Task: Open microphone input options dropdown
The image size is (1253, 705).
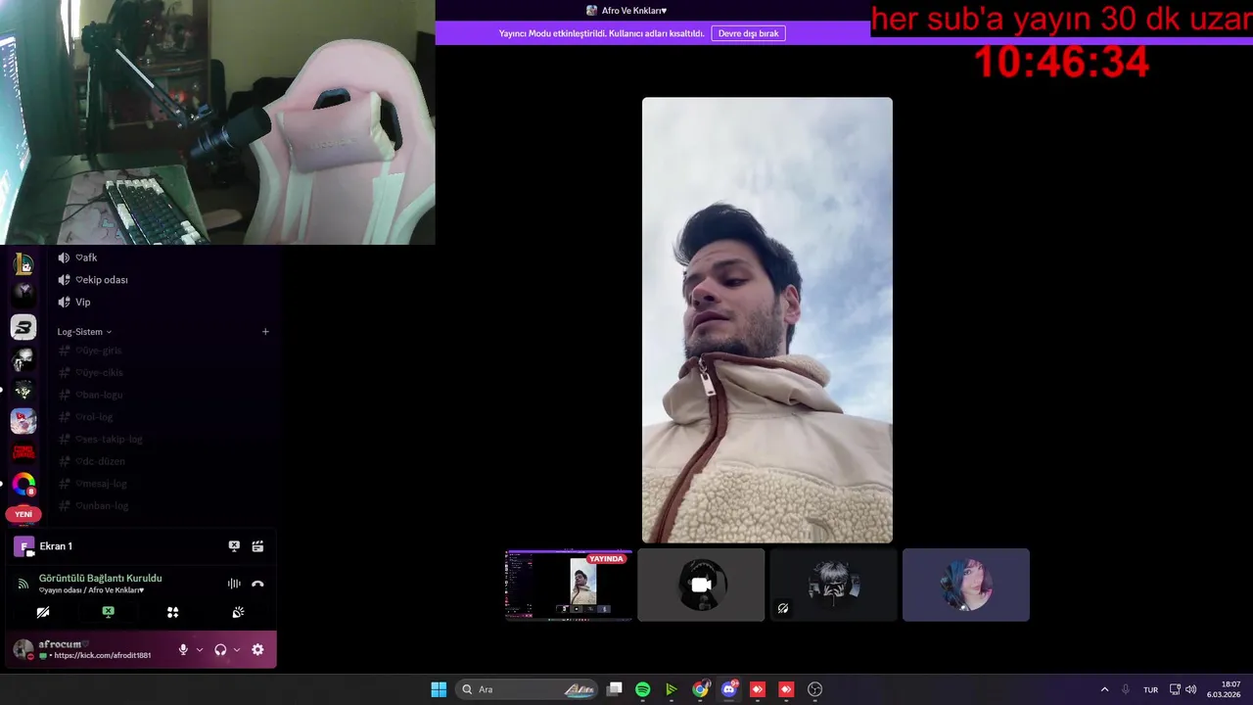Action: (x=200, y=649)
